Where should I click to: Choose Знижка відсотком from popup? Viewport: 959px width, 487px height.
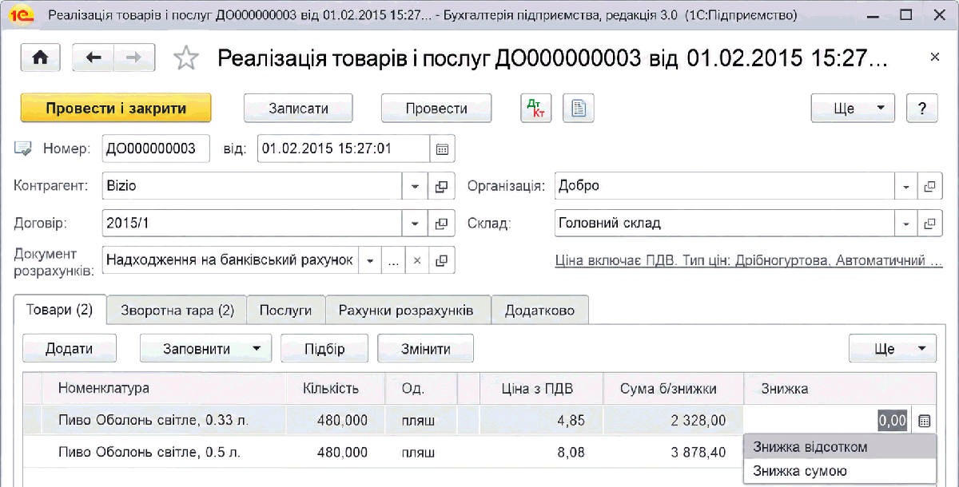point(839,447)
